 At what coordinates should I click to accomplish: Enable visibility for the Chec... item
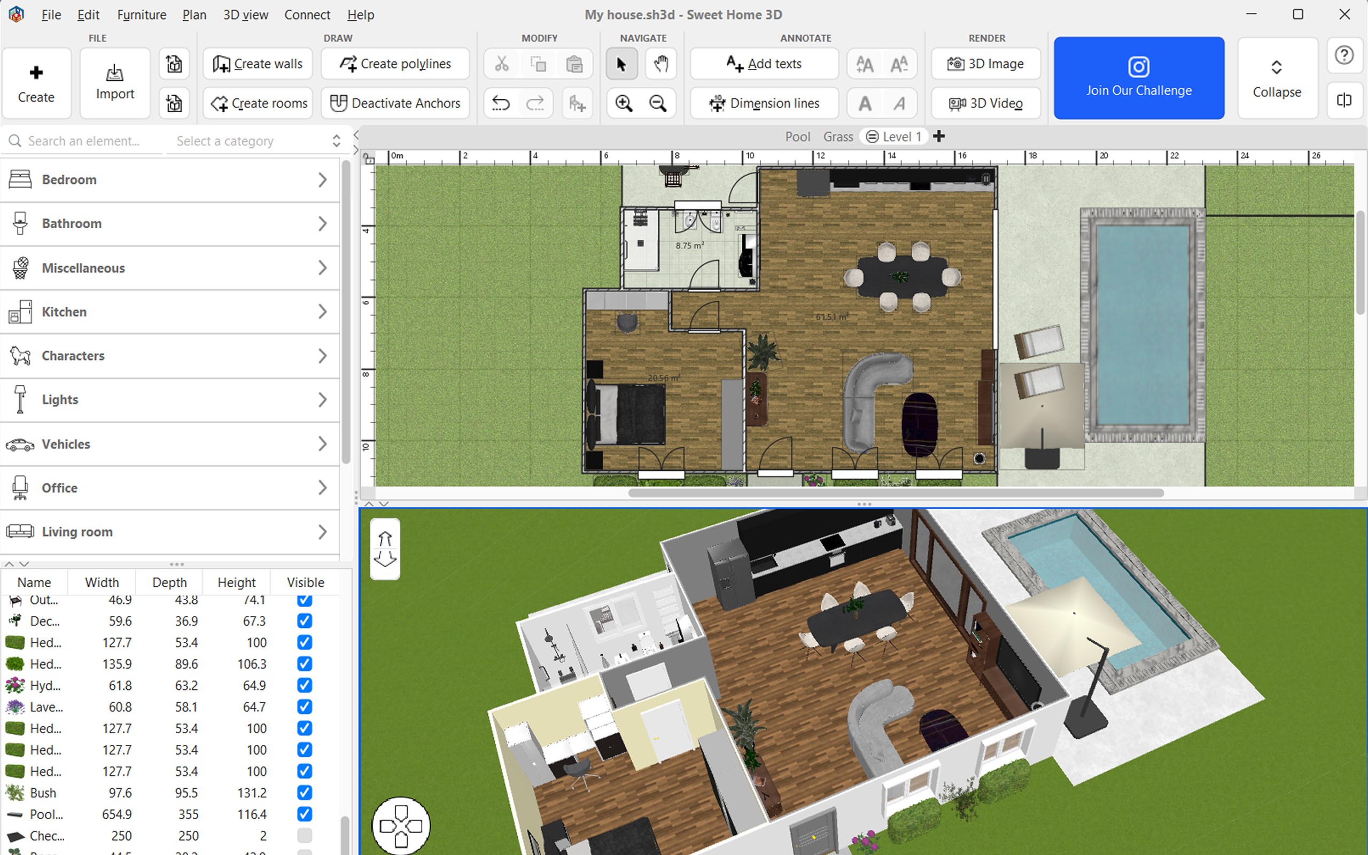coord(305,835)
